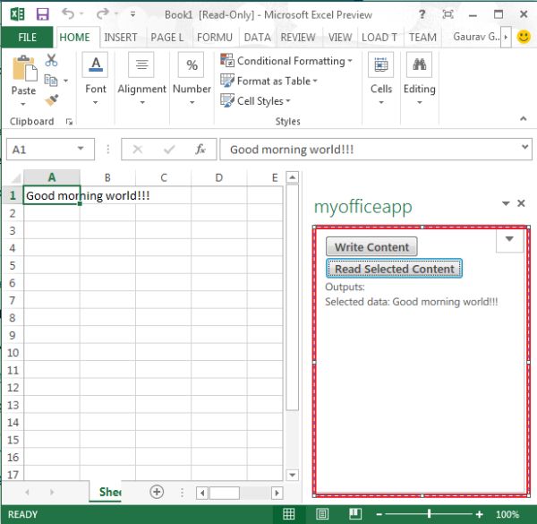Open Cell Styles gallery
This screenshot has height=524, width=537.
[255, 100]
